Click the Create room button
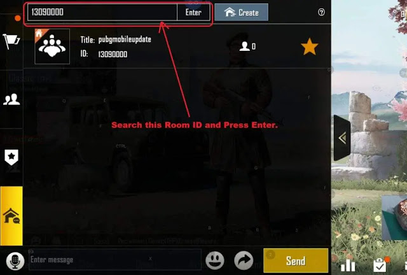 (x=242, y=12)
